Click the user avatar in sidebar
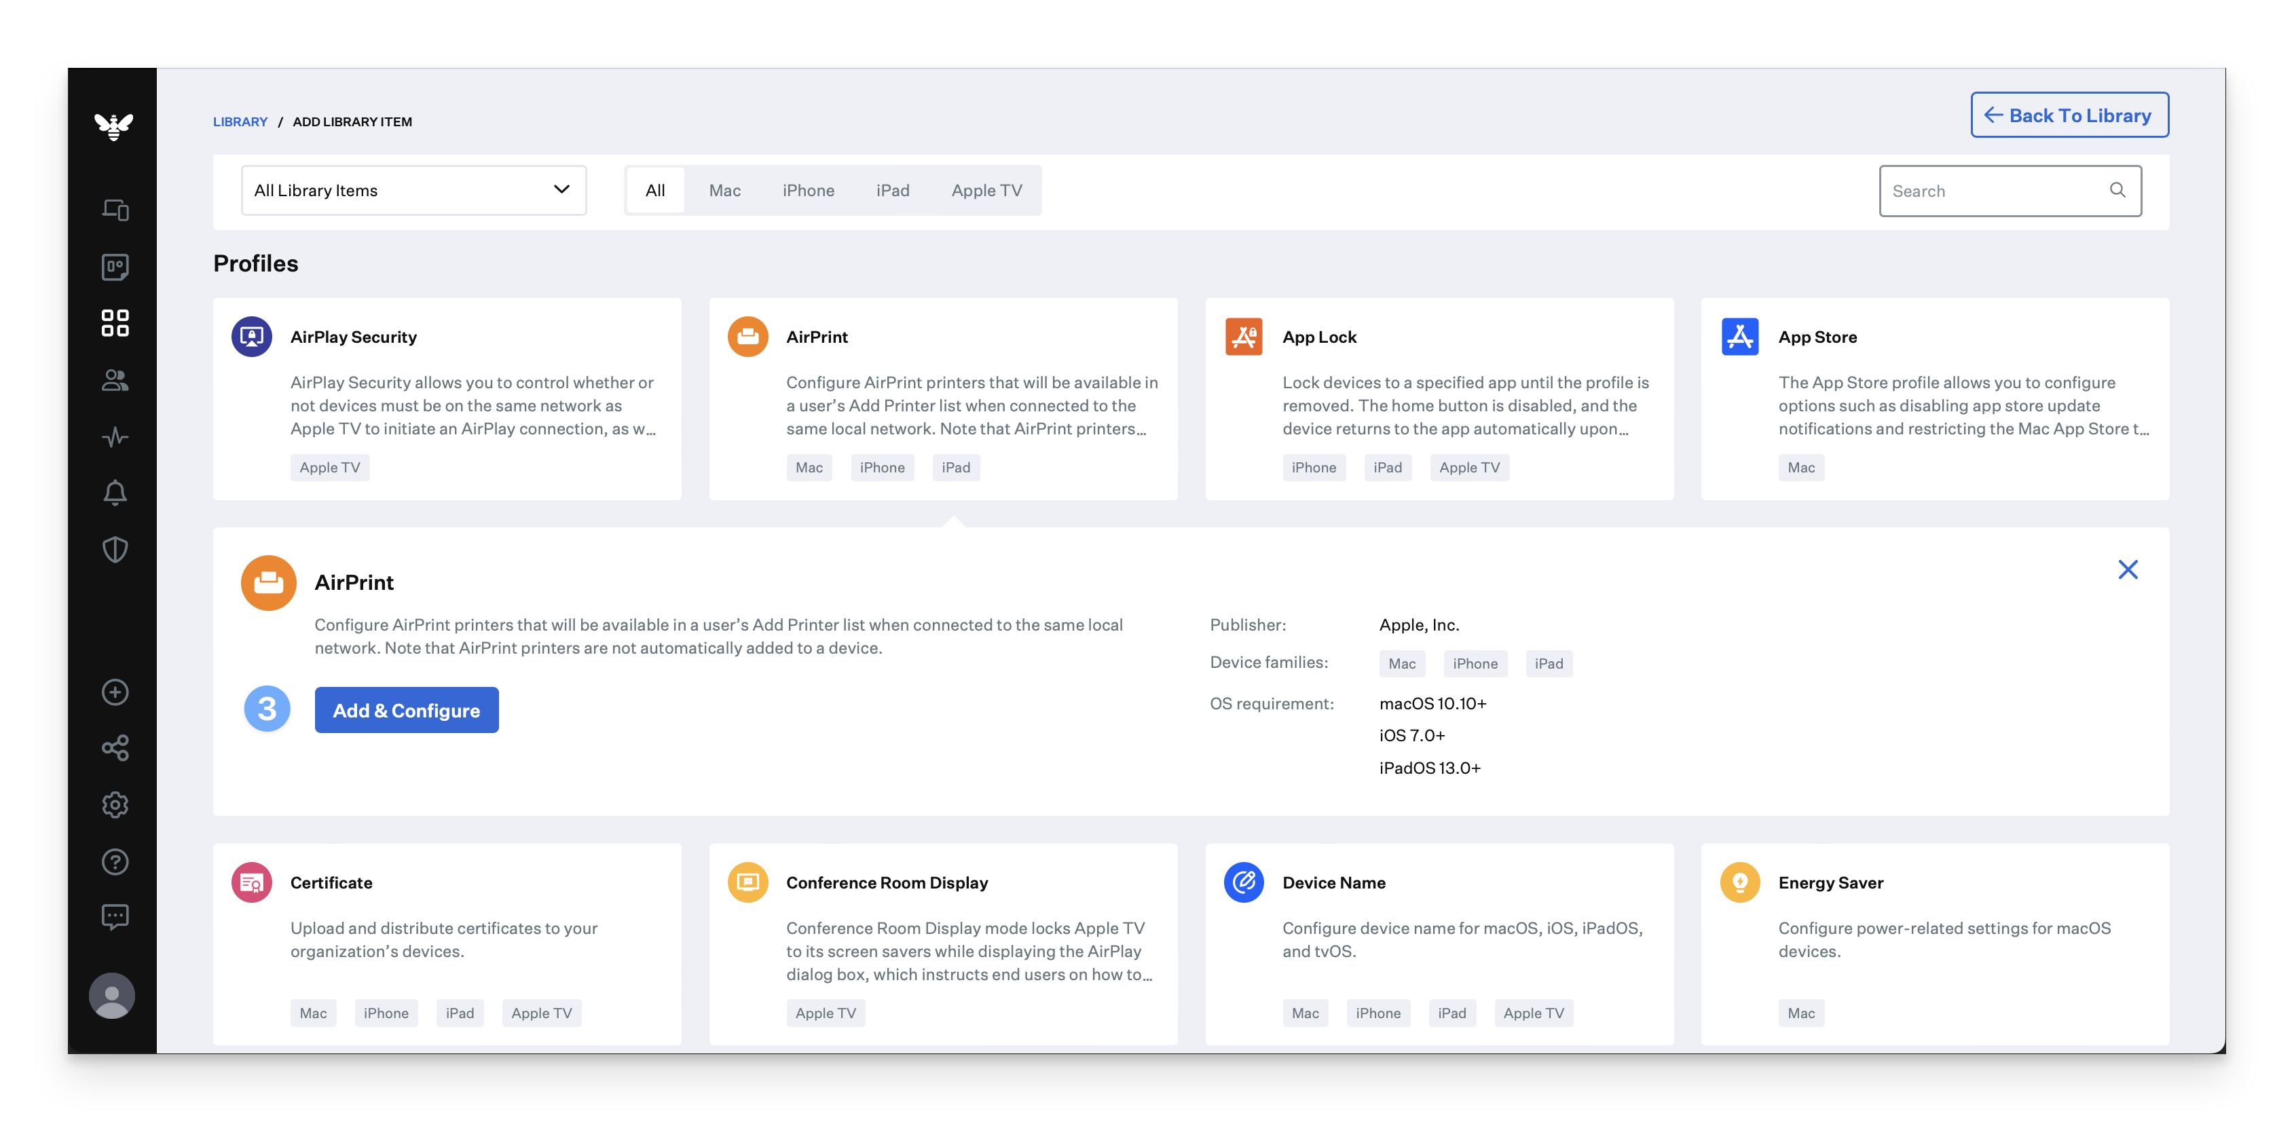This screenshot has width=2294, height=1122. 112,996
